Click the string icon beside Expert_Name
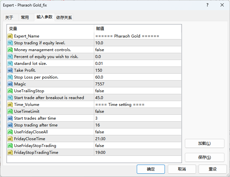The image size is (230, 177). 10,36
